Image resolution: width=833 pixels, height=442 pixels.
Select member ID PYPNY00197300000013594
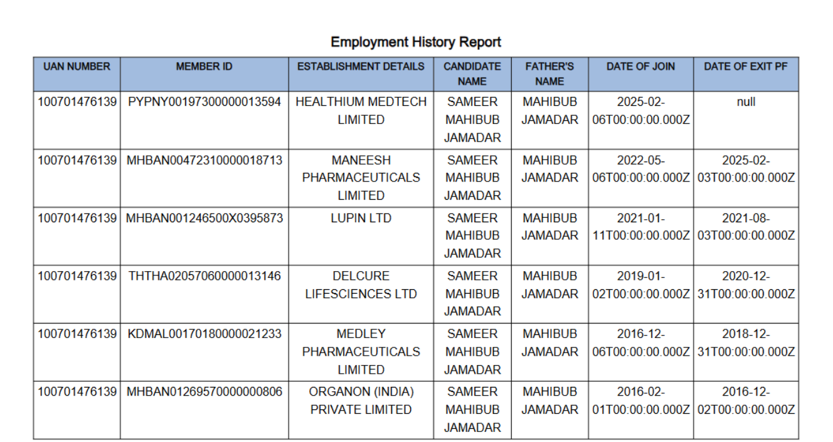point(204,102)
